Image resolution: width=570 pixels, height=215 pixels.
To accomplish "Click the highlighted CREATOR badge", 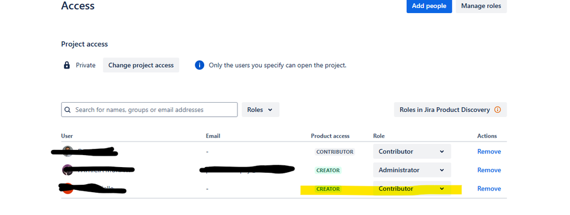I will click(x=328, y=189).
